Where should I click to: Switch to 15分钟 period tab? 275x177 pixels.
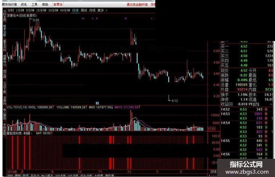click(x=41, y=10)
